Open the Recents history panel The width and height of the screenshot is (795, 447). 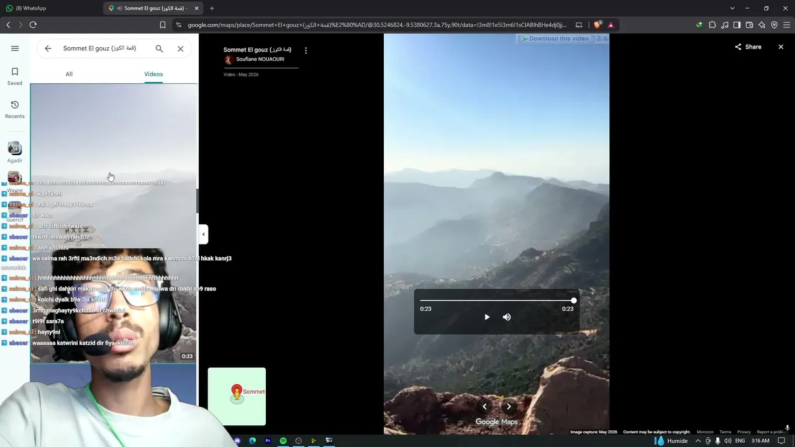(x=15, y=109)
